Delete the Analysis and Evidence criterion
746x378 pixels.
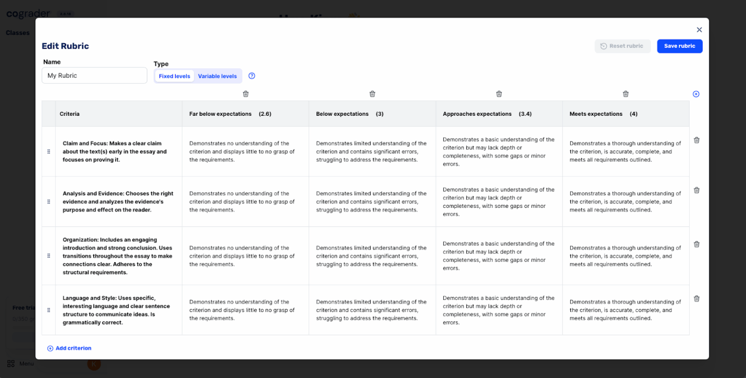pyautogui.click(x=696, y=190)
